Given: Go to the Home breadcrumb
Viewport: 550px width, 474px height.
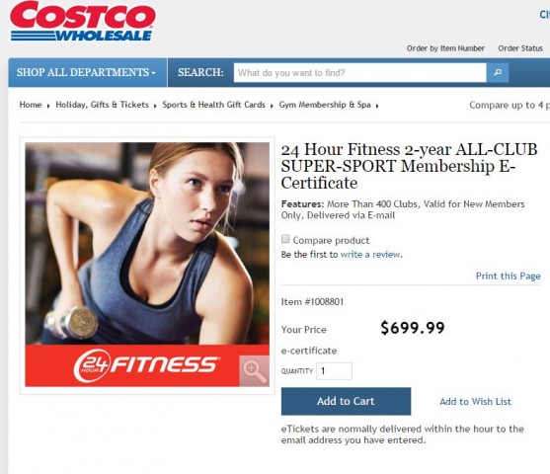Looking at the screenshot, I should [31, 105].
